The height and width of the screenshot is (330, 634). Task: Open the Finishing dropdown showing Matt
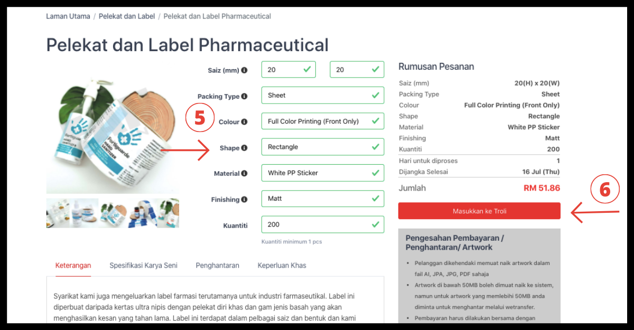[x=322, y=199]
